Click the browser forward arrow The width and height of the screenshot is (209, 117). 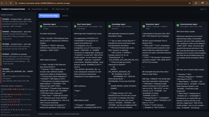[x=6, y=3]
